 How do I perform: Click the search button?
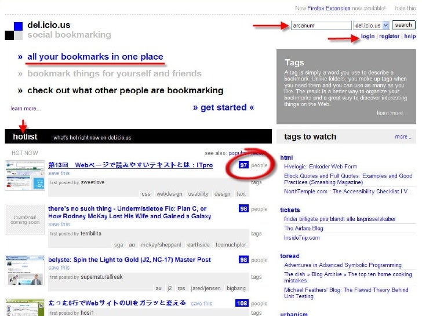point(403,25)
